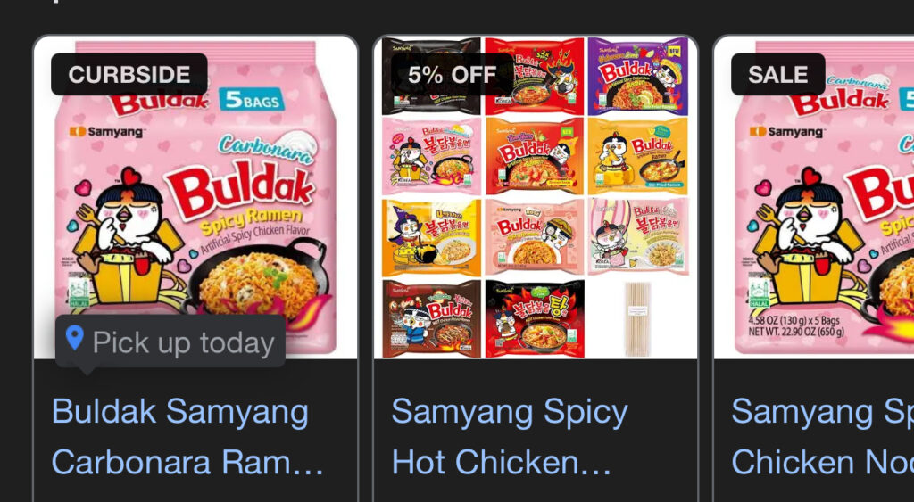This screenshot has width=914, height=502.
Task: Click the purple Buldak packet thumbnail
Action: tap(637, 77)
